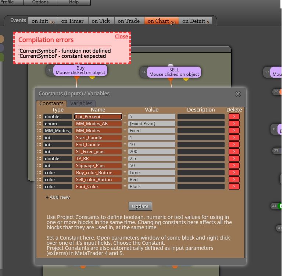Screen dimensions: 283x276
Task: Select block number 41 on the canvas
Action: [276, 206]
